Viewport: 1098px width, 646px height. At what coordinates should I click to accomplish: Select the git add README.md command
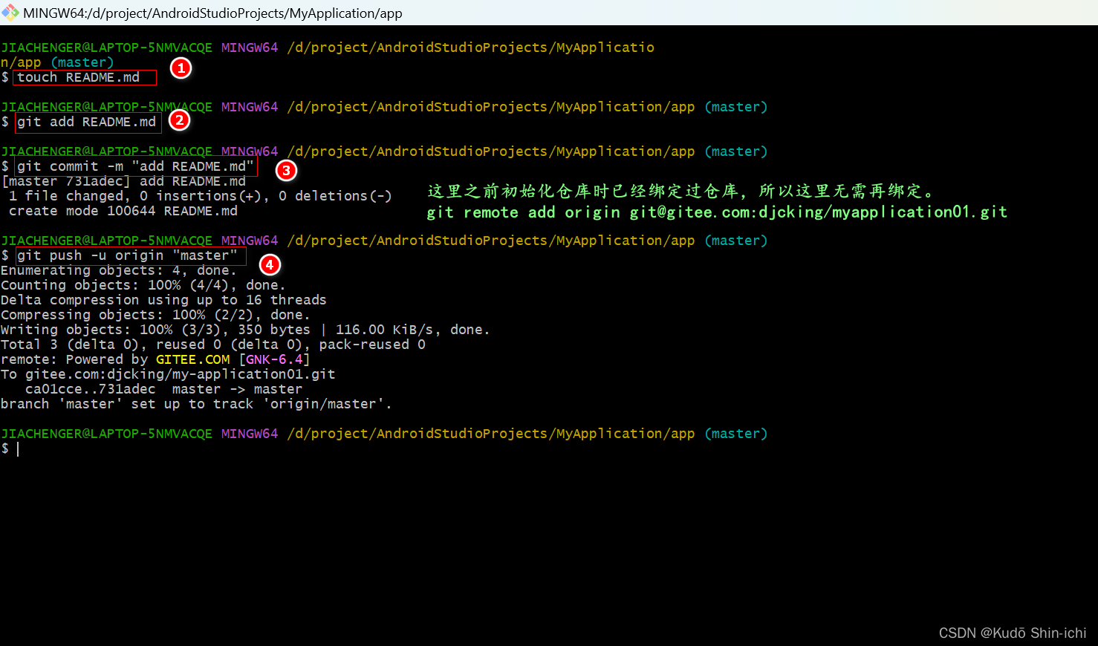point(87,122)
